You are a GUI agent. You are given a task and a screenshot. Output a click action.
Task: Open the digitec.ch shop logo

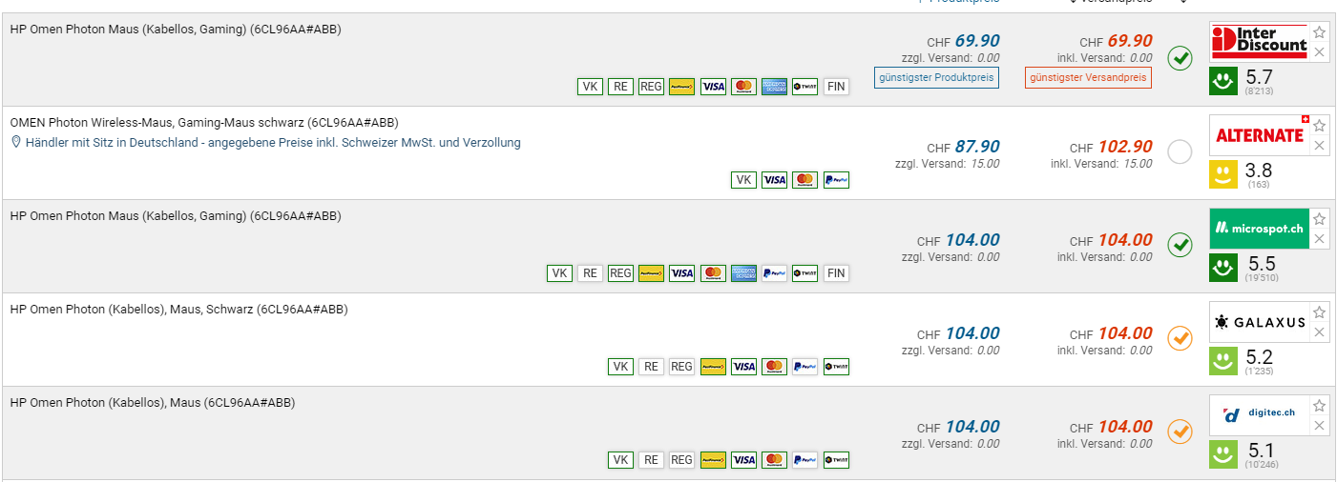pyautogui.click(x=1259, y=414)
